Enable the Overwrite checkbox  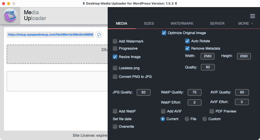115,127
